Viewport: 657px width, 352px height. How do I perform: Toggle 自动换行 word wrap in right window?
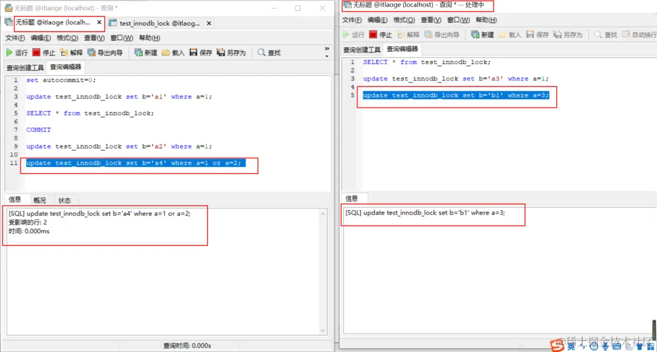click(x=639, y=35)
